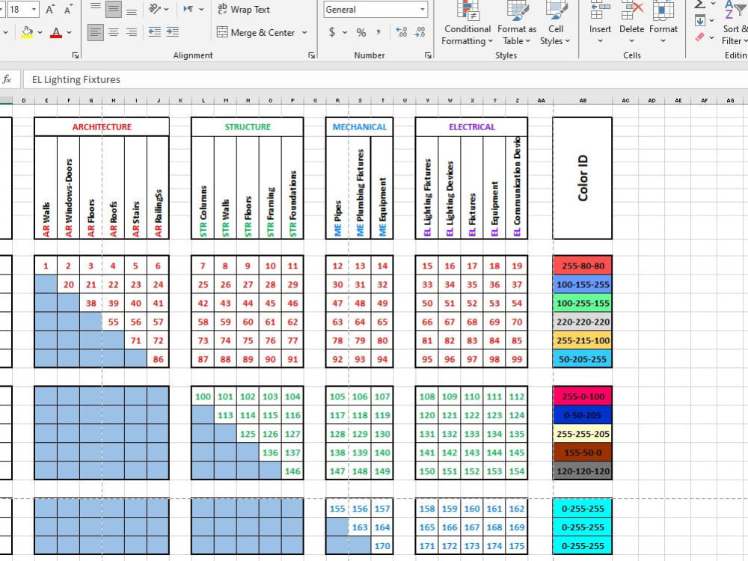Apply the red font color A
Image resolution: width=748 pixels, height=561 pixels.
(56, 32)
